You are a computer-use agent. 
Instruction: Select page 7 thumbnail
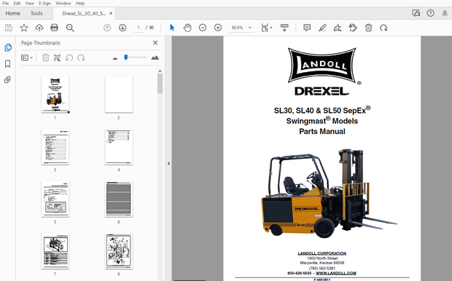pos(55,251)
